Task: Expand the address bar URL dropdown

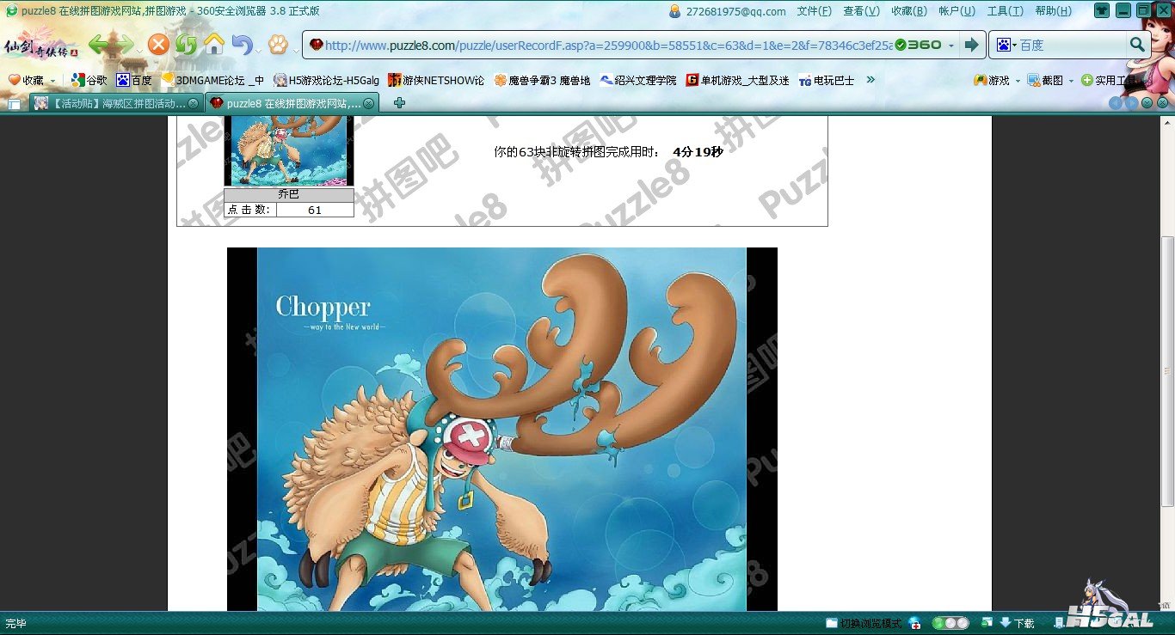Action: [951, 46]
